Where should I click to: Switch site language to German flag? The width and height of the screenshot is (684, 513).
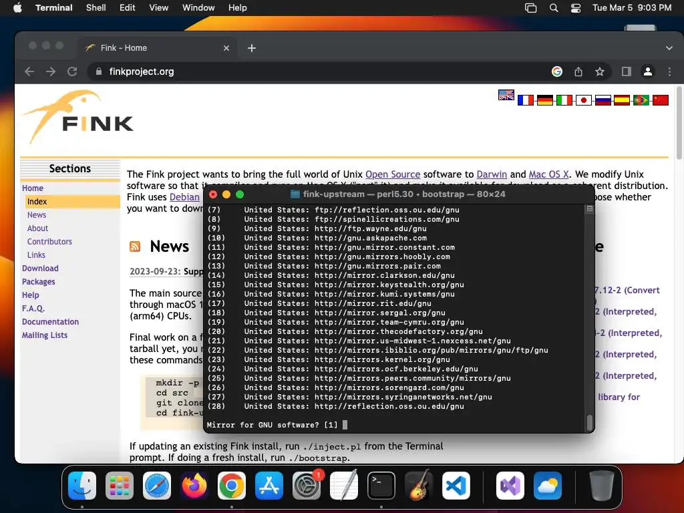click(x=545, y=100)
